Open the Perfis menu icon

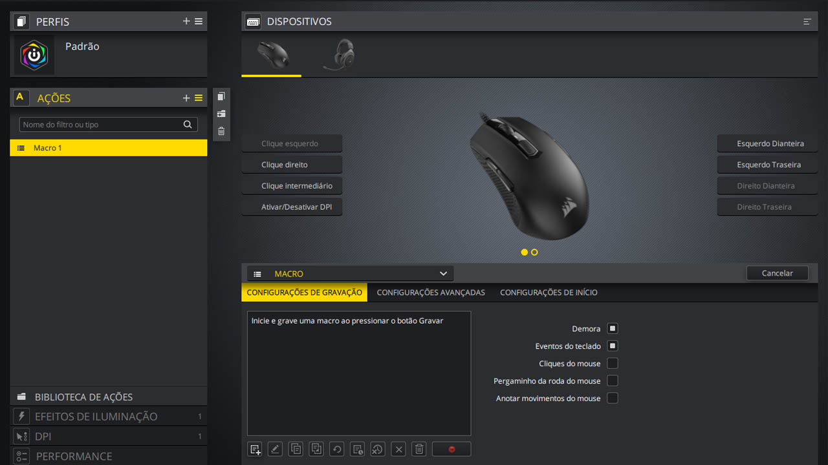199,21
